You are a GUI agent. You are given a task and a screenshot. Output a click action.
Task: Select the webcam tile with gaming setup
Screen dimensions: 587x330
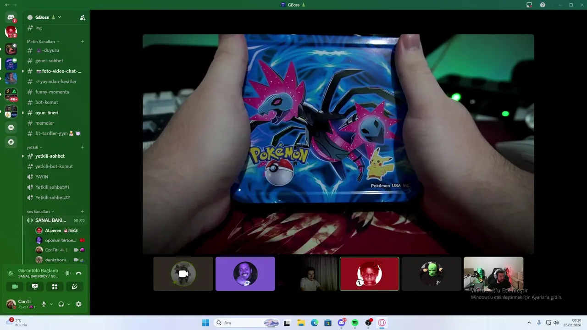[493, 274]
